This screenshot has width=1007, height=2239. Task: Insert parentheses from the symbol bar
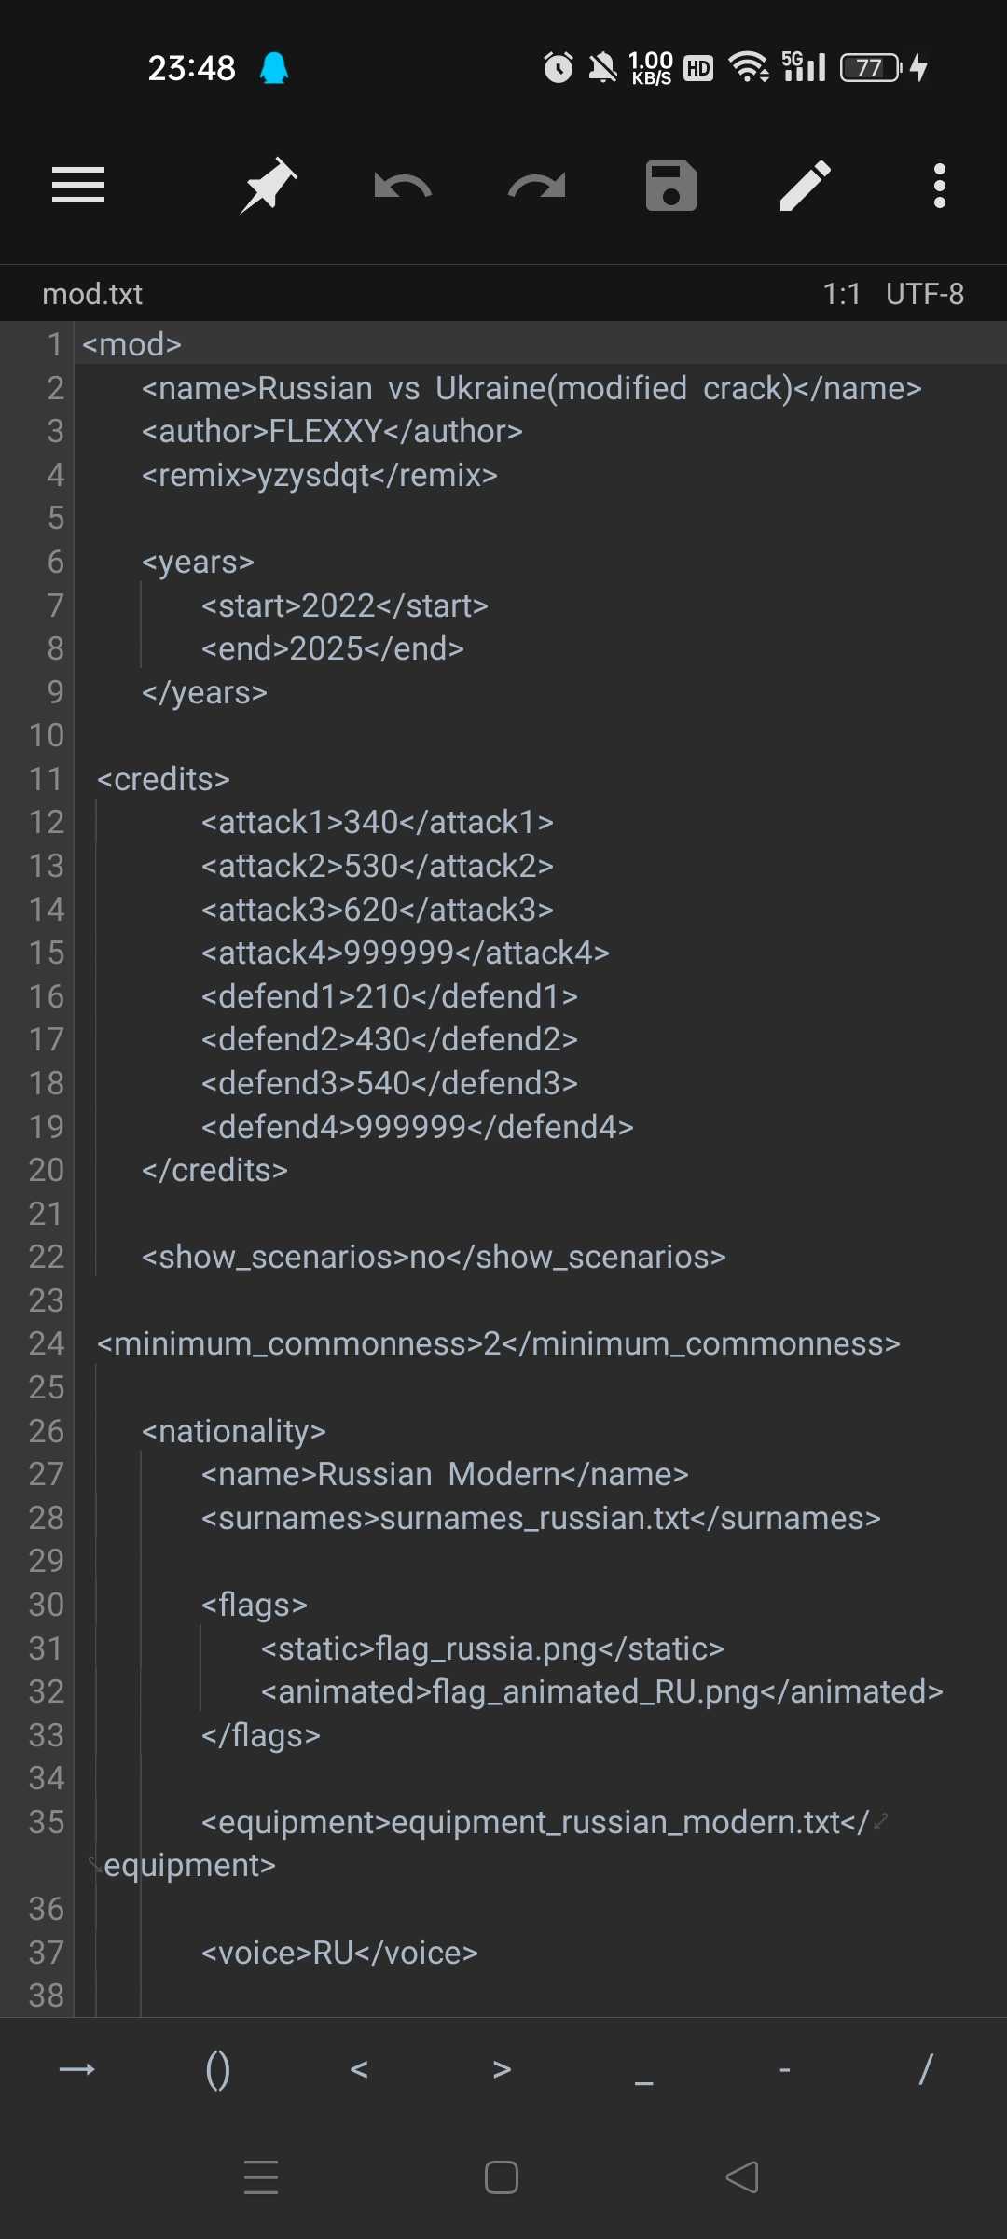(x=217, y=2069)
